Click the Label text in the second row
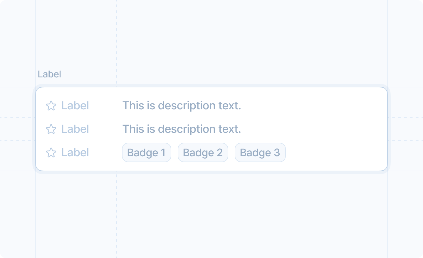 [x=75, y=129]
